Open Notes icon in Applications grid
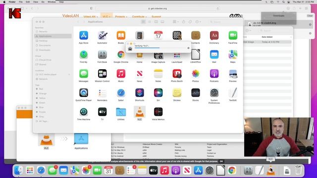This screenshot has width=317, height=178. [x=158, y=74]
